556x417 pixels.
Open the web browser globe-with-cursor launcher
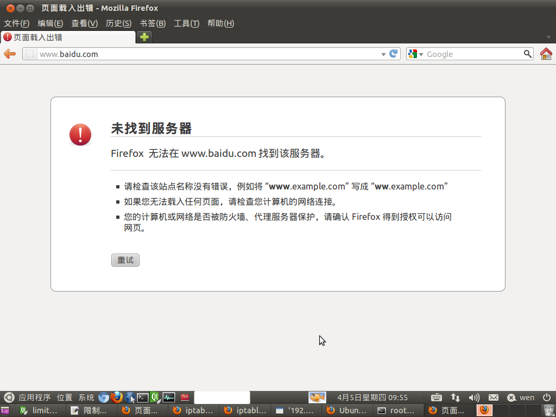click(130, 397)
